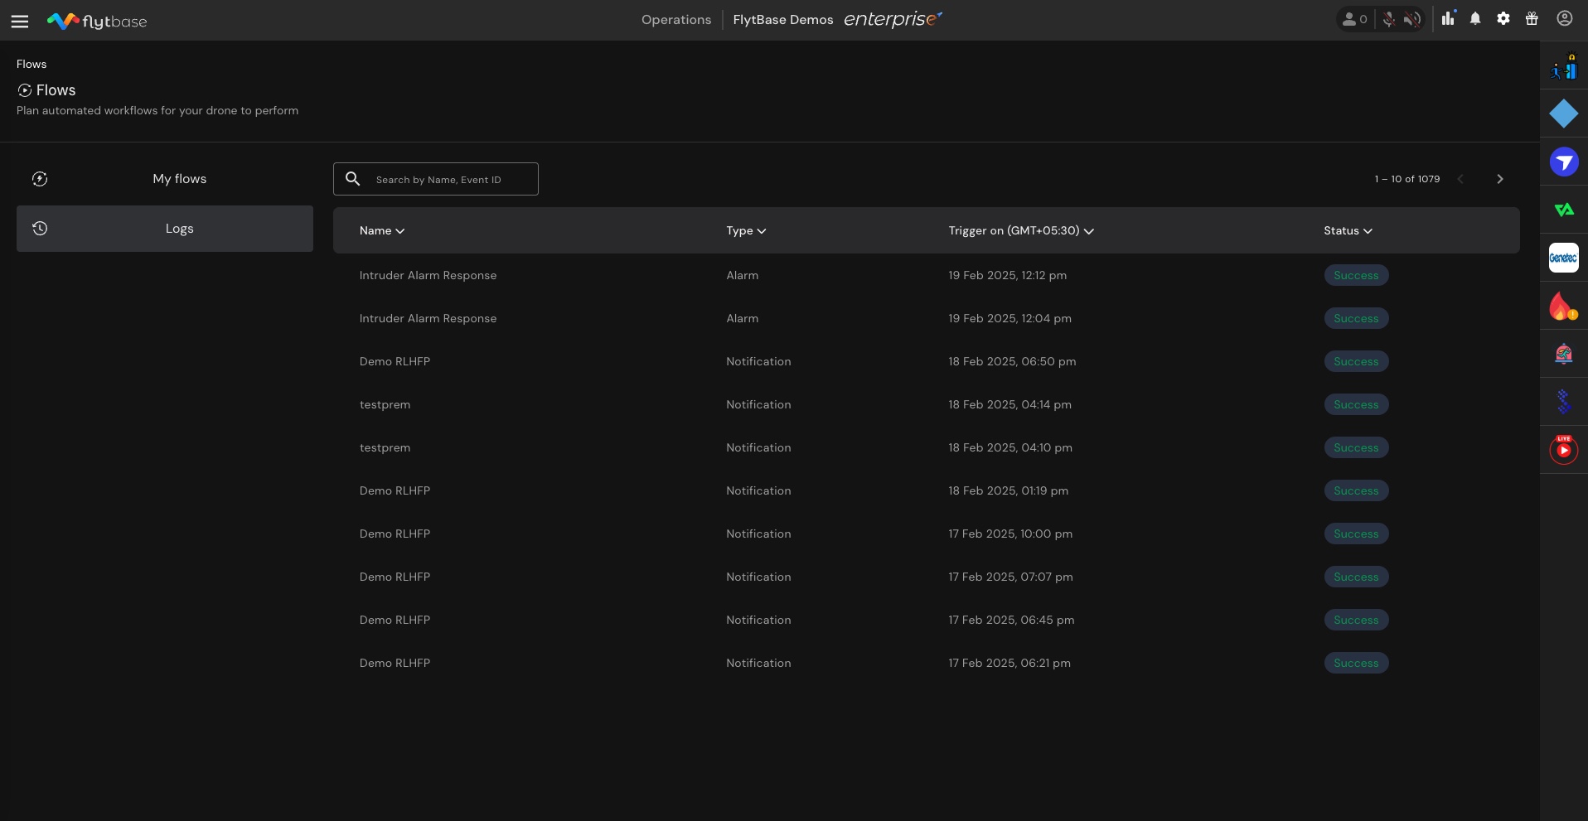Toggle the muted speaker audio
1588x821 pixels.
(1412, 19)
